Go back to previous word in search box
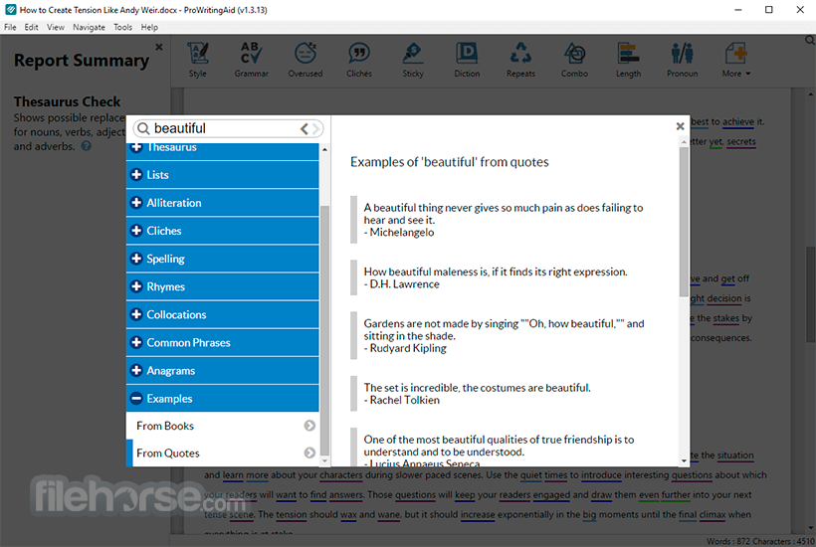Image resolution: width=816 pixels, height=547 pixels. [305, 128]
